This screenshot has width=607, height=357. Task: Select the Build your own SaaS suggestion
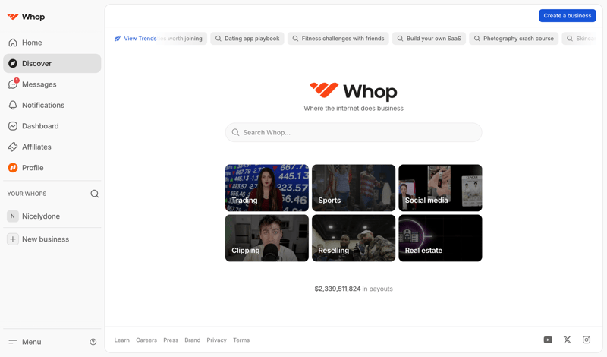(x=429, y=39)
